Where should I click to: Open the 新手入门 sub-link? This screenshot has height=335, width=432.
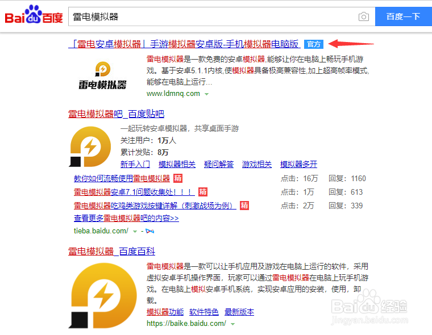[135, 164]
